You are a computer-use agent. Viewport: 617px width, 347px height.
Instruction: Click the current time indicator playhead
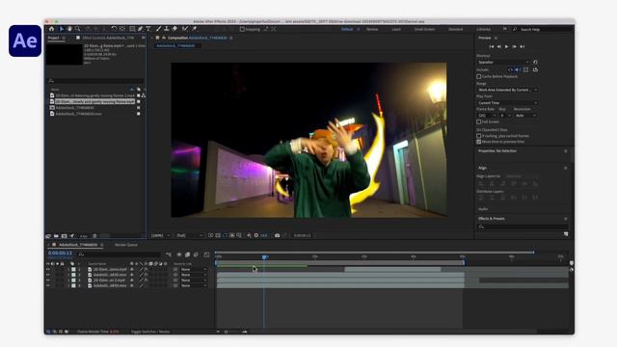click(x=265, y=257)
